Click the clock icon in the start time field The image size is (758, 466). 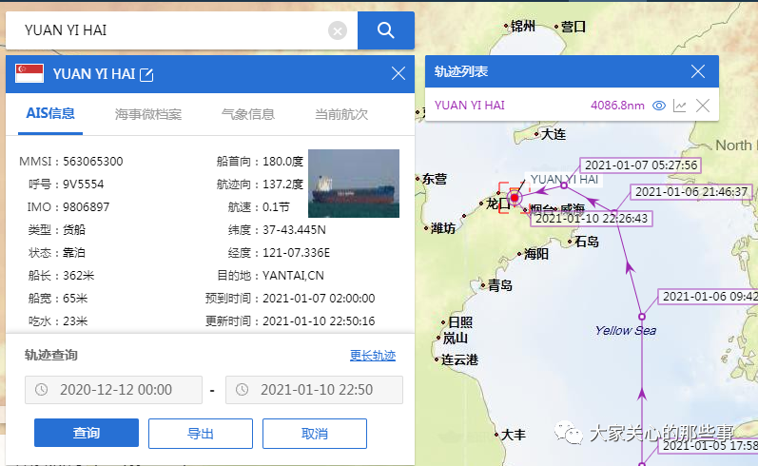42,389
